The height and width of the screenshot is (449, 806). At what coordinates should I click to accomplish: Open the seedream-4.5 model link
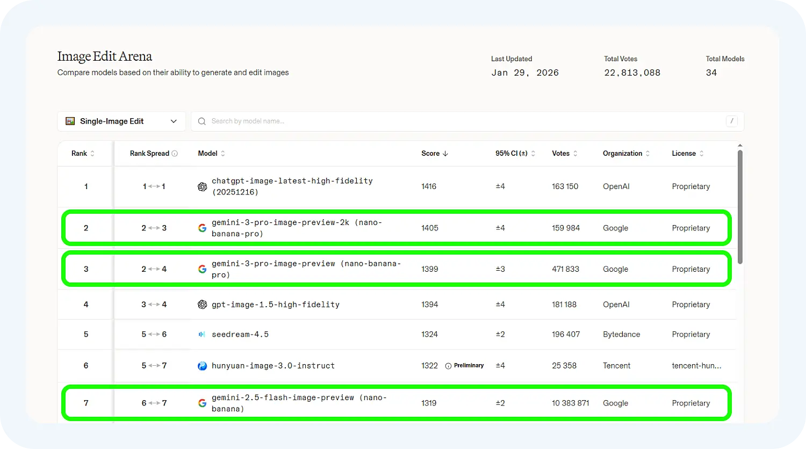(x=240, y=335)
